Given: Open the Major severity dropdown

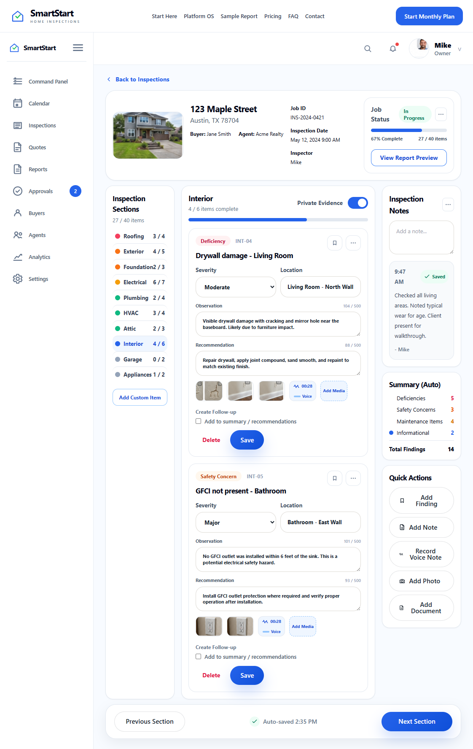Looking at the screenshot, I should point(236,523).
